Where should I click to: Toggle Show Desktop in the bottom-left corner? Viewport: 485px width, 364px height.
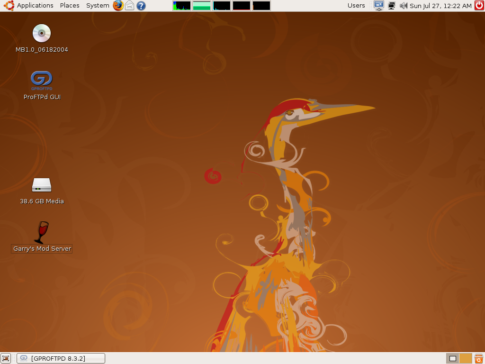tap(6, 358)
